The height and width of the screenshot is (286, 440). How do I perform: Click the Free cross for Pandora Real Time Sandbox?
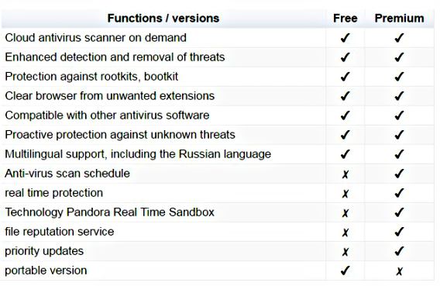click(345, 213)
